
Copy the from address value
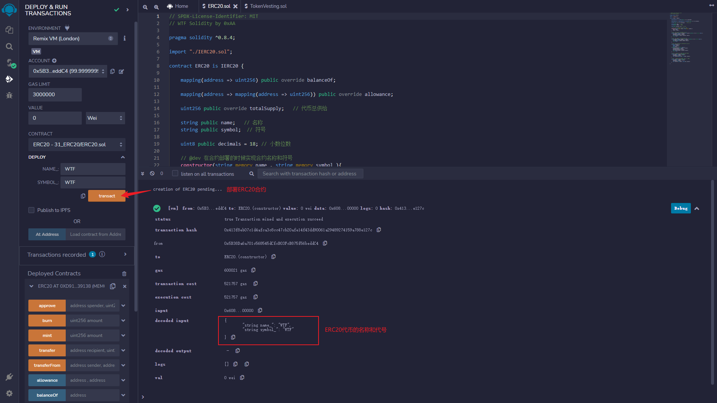325,243
